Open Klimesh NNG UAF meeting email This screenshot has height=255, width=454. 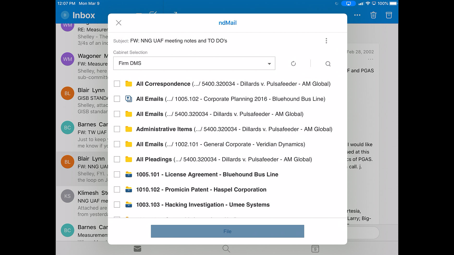(x=82, y=203)
